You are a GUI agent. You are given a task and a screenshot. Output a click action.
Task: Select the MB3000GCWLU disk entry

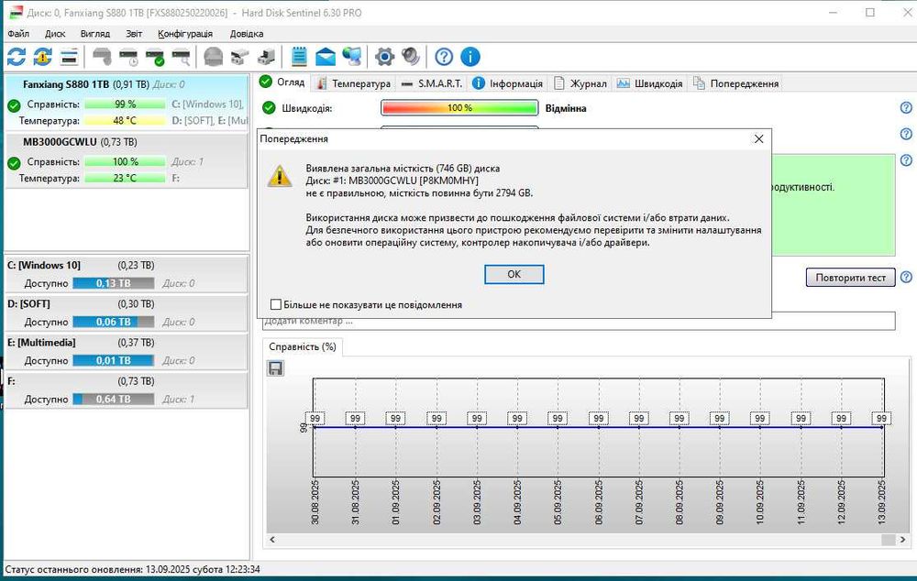(x=127, y=160)
